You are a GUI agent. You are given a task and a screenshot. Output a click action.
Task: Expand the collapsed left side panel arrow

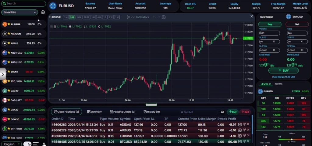click(x=2, y=74)
